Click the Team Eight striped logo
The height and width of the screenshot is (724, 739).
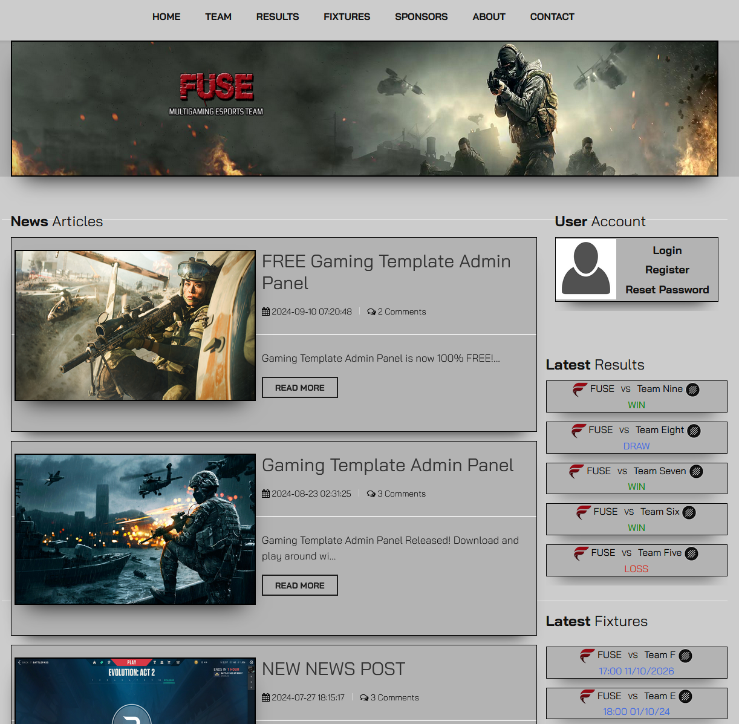(694, 431)
